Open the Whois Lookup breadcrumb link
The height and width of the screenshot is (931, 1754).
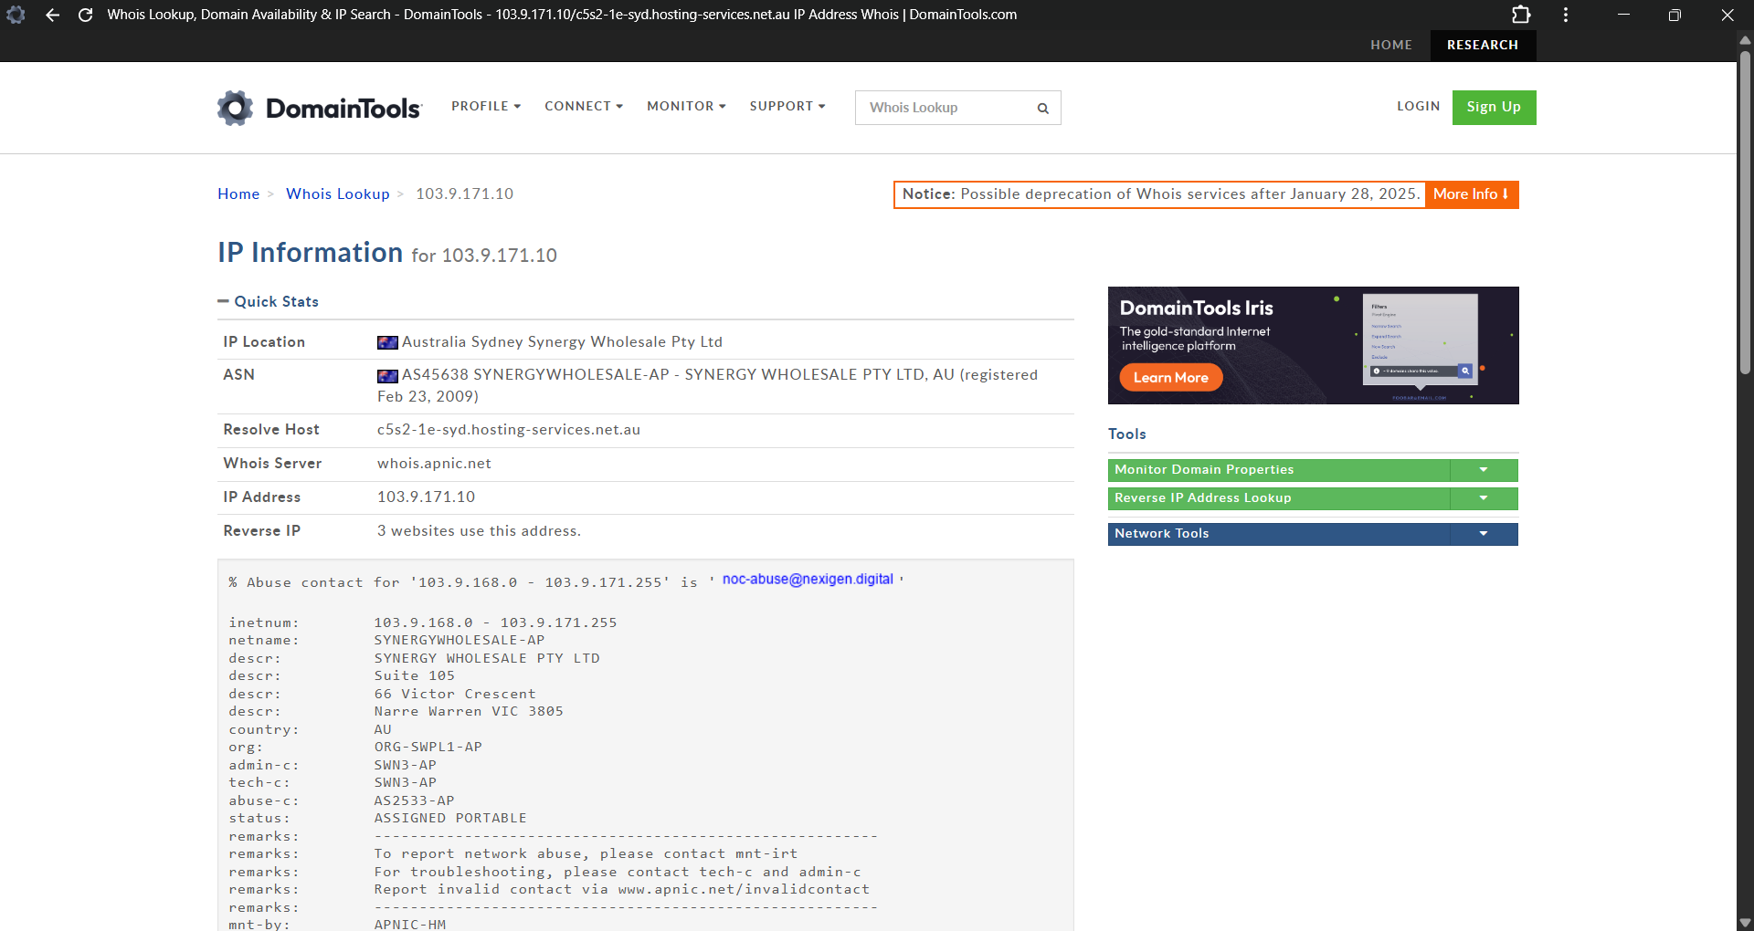click(338, 194)
